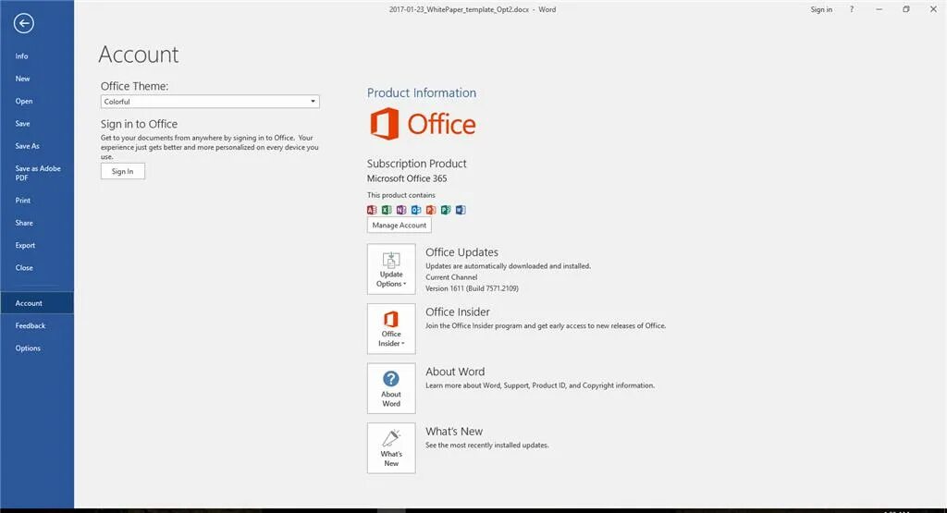Image resolution: width=947 pixels, height=513 pixels.
Task: Click 'Updates are automatically downloaded' text
Action: tap(509, 266)
